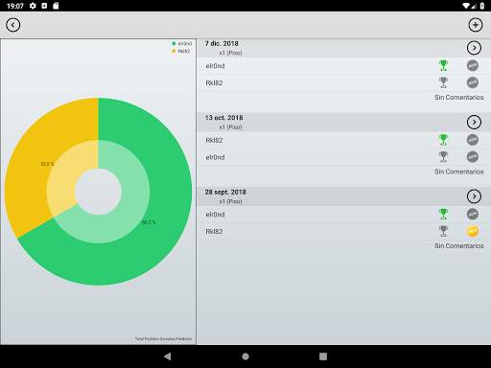Viewport: 491px width, 368px height.
Task: Open details of the 7 dic. 2018 match
Action: pos(474,48)
